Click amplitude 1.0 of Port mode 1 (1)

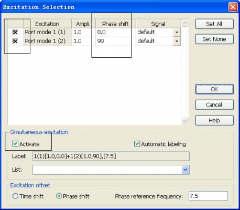tap(78, 32)
